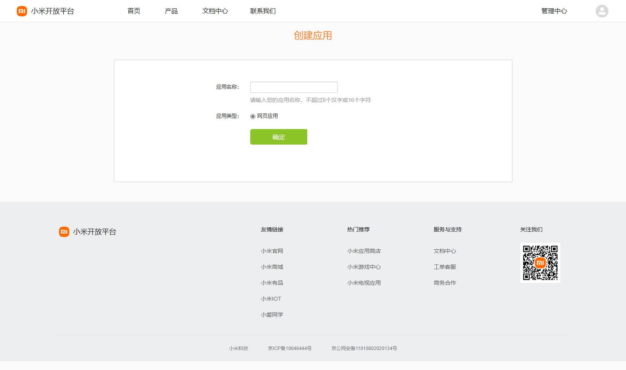Open 管理中心 in the header

point(554,11)
